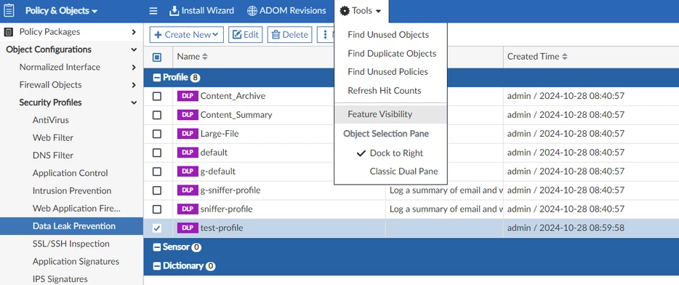Screen dimensions: 679x285
Task: Check the sniffer-profile row checkbox
Action: (x=157, y=209)
